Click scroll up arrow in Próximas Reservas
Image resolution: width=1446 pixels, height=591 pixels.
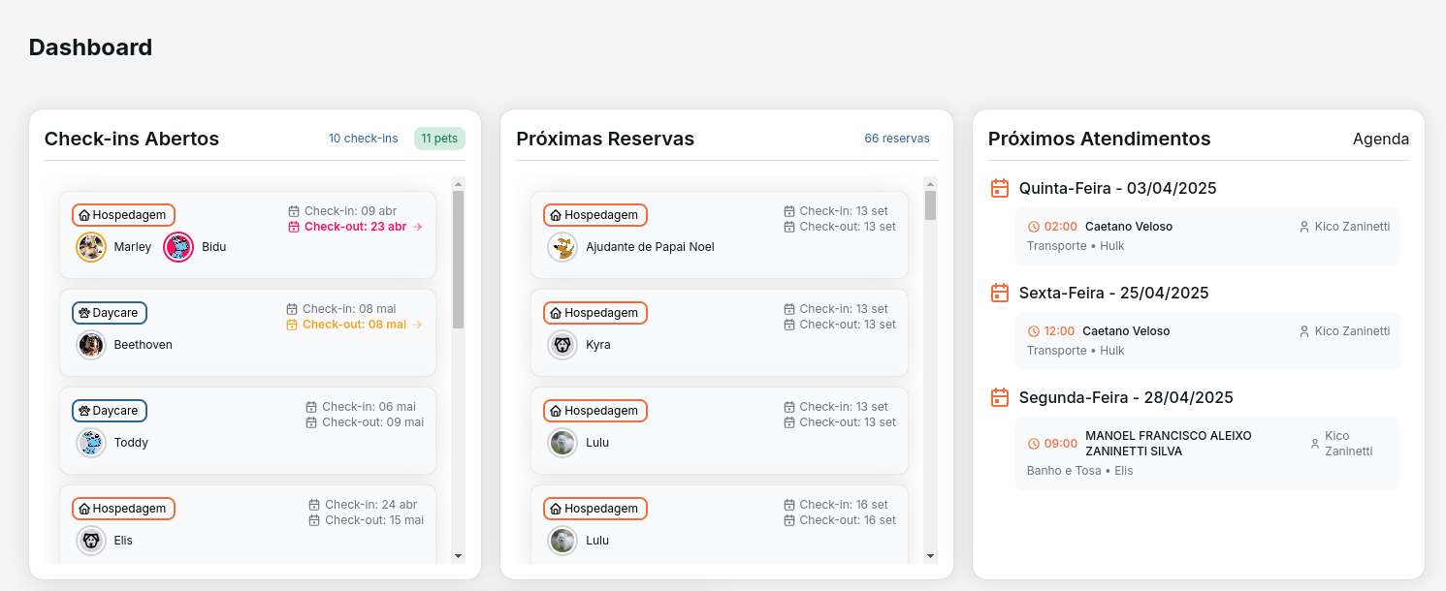click(930, 184)
